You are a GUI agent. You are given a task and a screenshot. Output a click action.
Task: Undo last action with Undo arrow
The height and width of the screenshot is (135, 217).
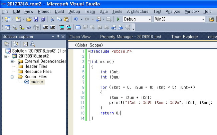click(x=76, y=19)
